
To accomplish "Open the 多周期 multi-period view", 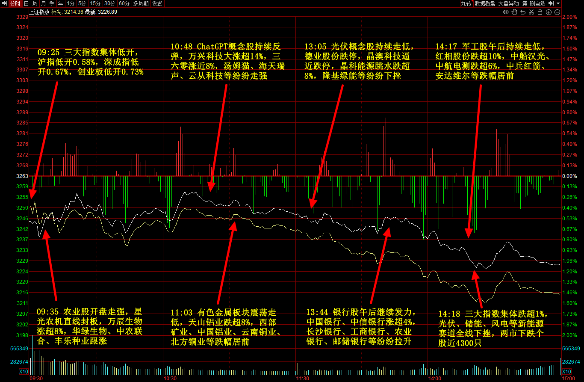I will pos(141,3).
